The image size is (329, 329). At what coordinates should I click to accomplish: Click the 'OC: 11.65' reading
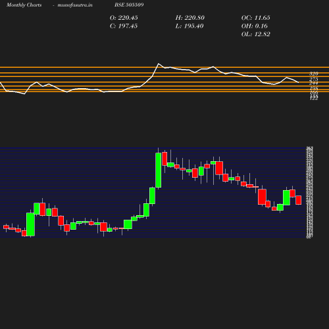coord(255,18)
